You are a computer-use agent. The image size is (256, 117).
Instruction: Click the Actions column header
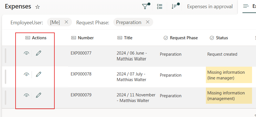click(x=39, y=38)
